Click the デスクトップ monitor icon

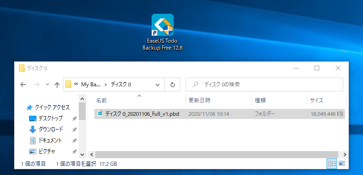coord(33,119)
